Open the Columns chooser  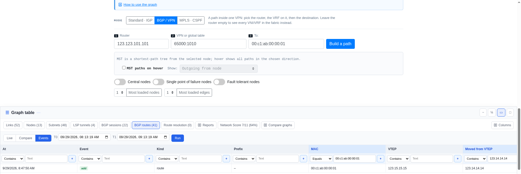pos(503,125)
